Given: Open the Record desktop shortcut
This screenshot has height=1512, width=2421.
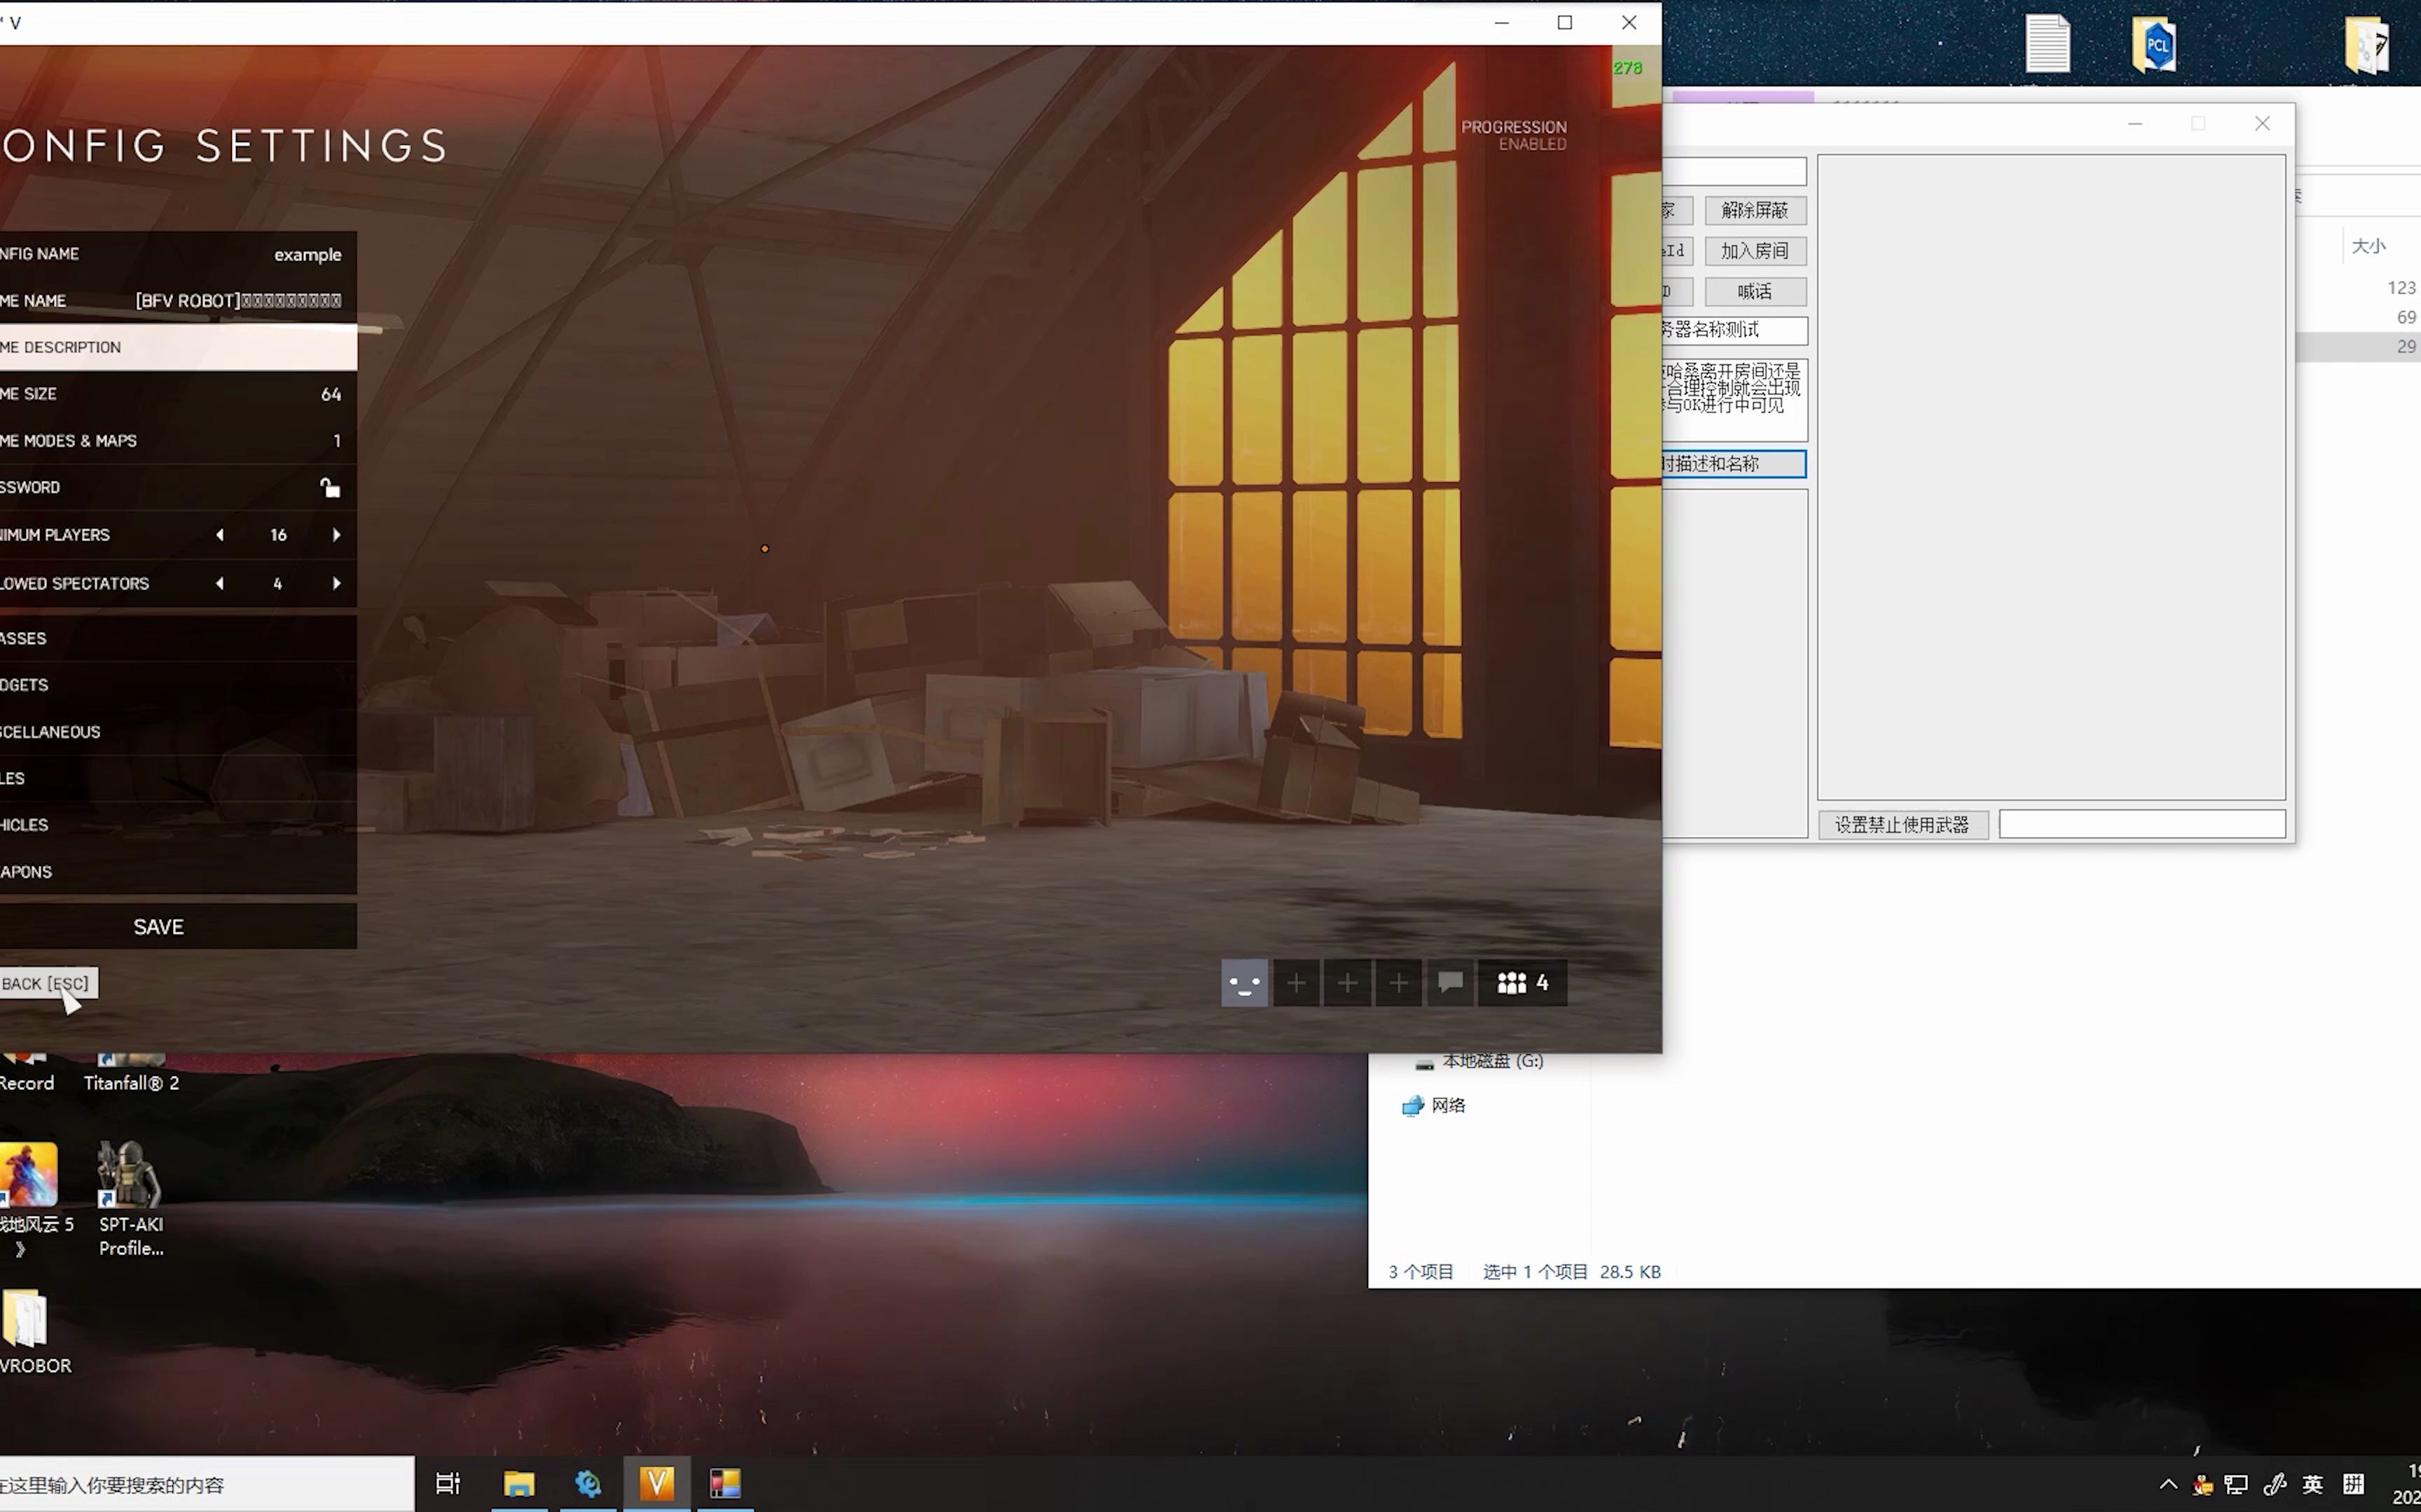Looking at the screenshot, I should (26, 1073).
